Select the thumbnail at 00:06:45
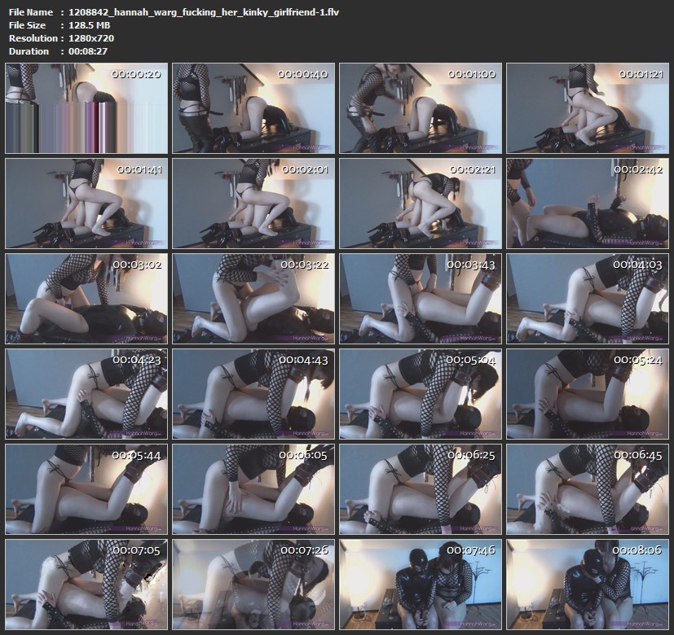Image resolution: width=674 pixels, height=635 pixels. click(x=587, y=488)
